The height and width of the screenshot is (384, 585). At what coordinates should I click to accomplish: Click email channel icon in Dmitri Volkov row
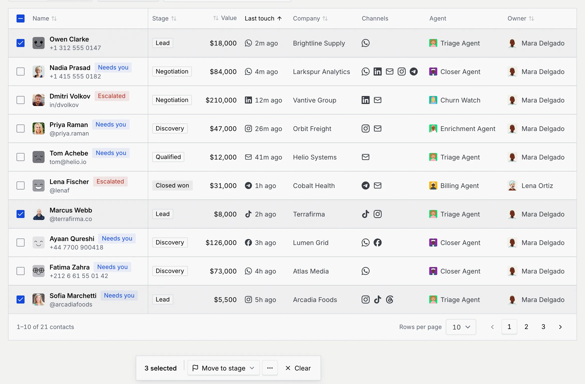[x=377, y=100]
